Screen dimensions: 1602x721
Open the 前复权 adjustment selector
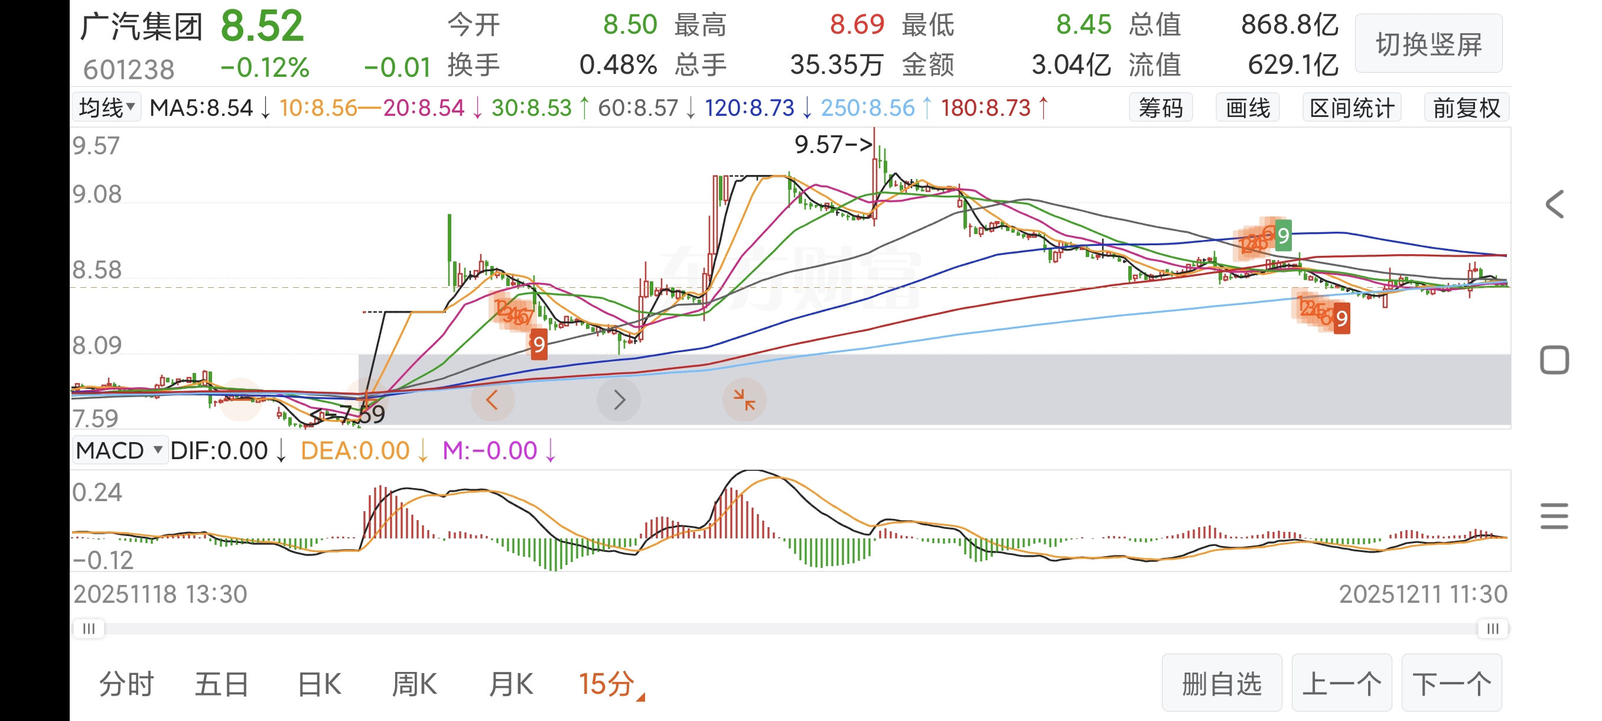[1466, 108]
